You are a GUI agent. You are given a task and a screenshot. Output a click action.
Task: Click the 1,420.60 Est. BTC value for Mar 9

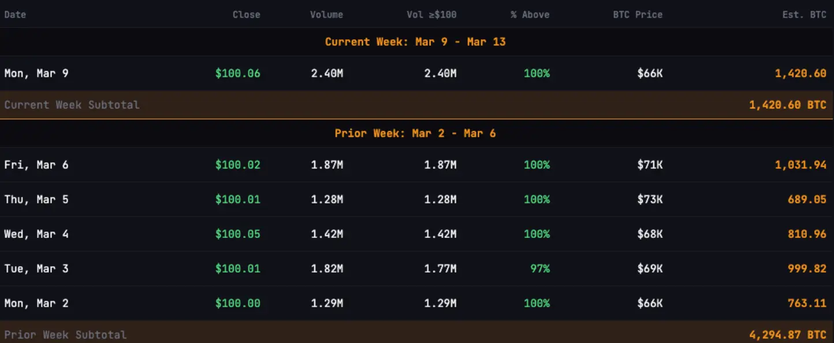801,73
